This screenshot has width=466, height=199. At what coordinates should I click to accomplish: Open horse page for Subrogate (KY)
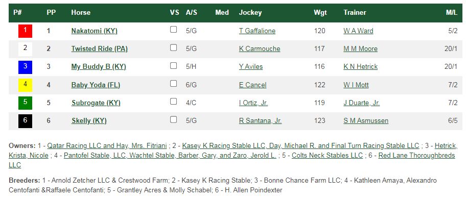coord(96,103)
